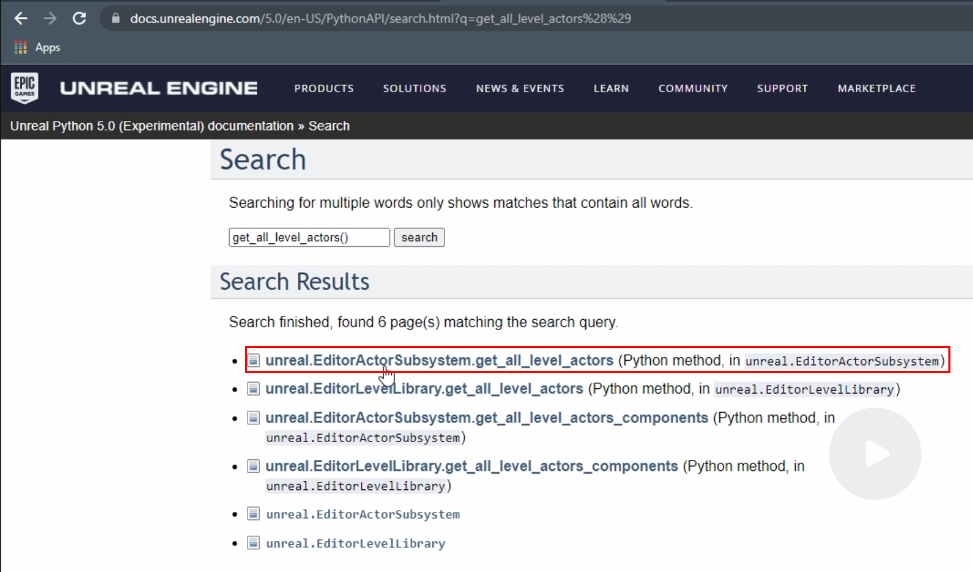This screenshot has height=572, width=973.
Task: Go back using the browser back arrow
Action: click(x=21, y=19)
